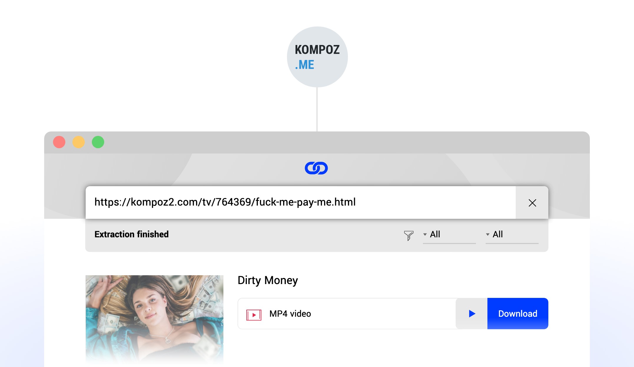Click the yellow minimize window dot

pos(79,142)
